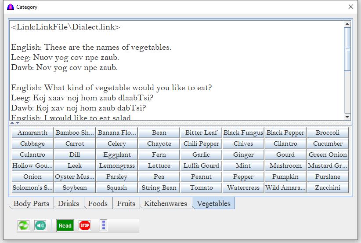Select the Kitchenwares tab

tap(165, 203)
